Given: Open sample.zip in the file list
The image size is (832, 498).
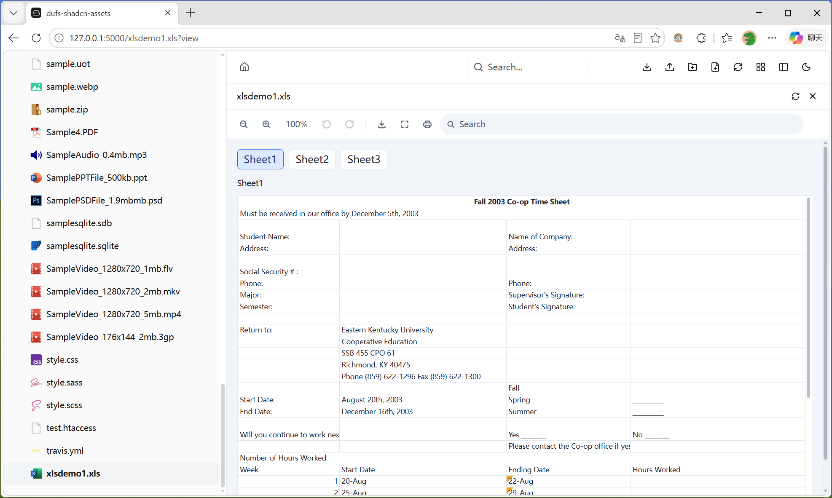Looking at the screenshot, I should click(112, 110).
